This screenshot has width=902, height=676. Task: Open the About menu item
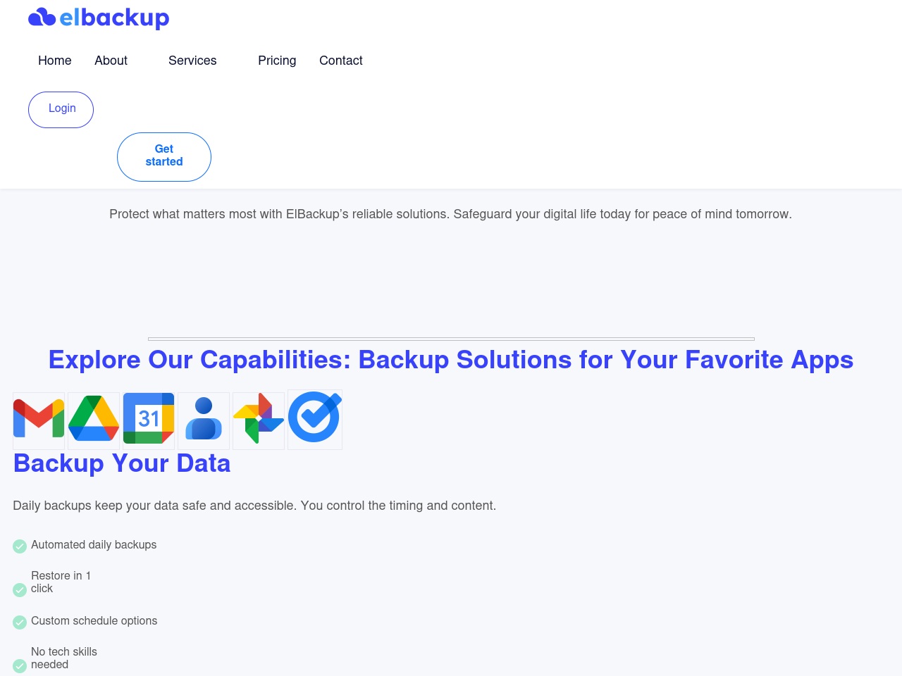pyautogui.click(x=111, y=61)
